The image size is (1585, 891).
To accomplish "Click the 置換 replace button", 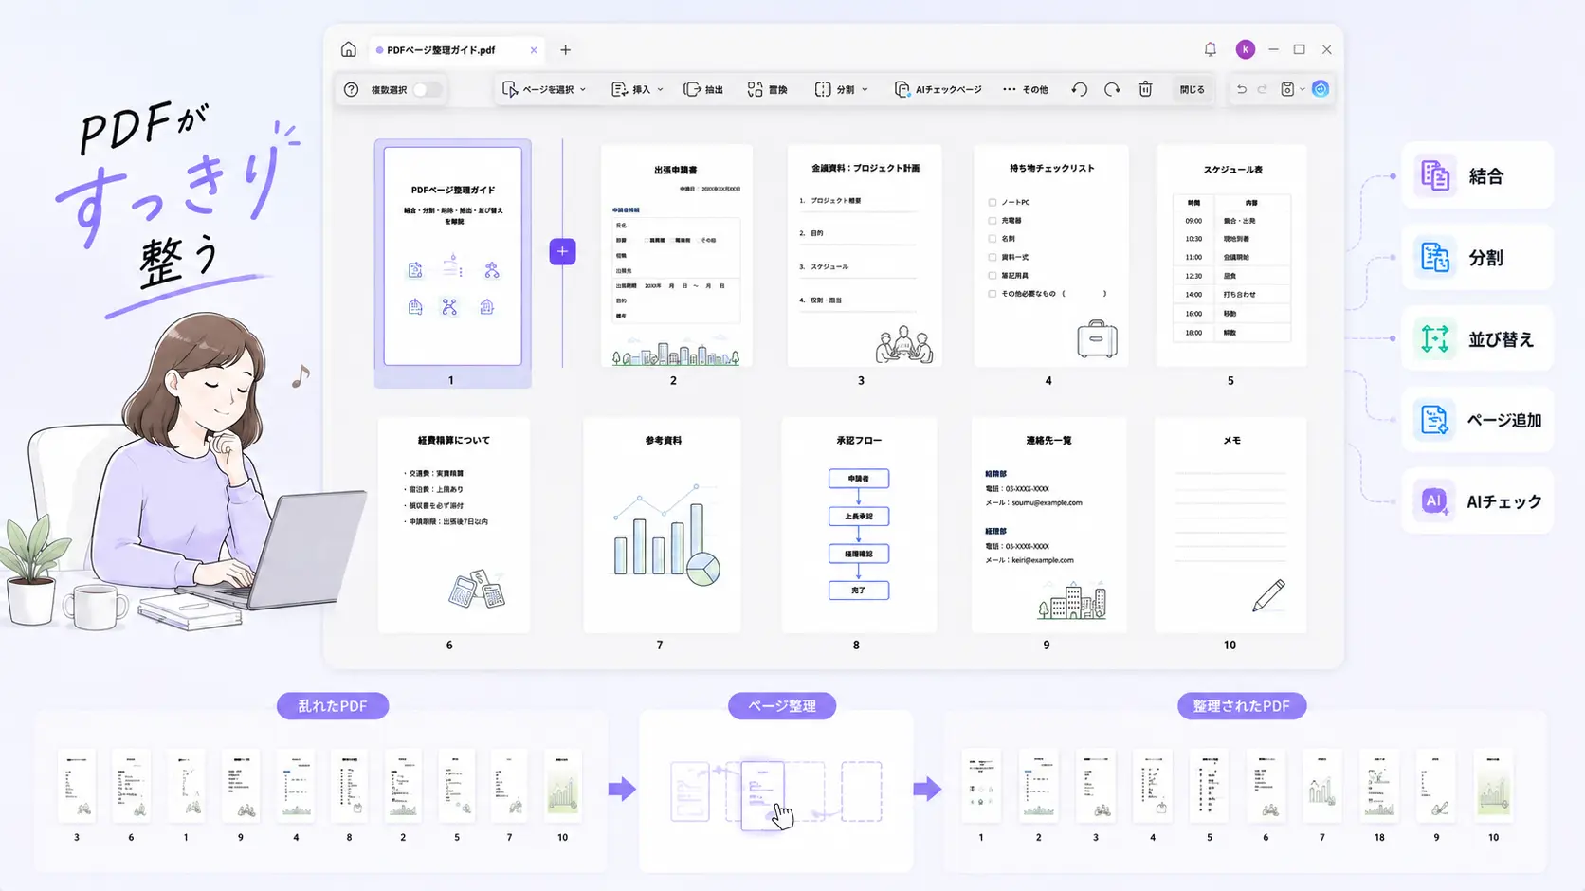I will point(768,89).
